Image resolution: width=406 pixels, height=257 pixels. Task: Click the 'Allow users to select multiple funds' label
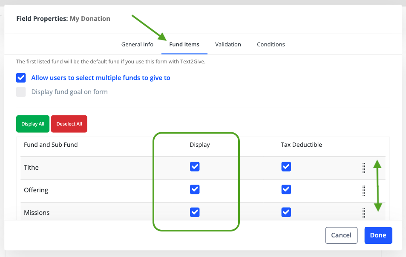[101, 78]
